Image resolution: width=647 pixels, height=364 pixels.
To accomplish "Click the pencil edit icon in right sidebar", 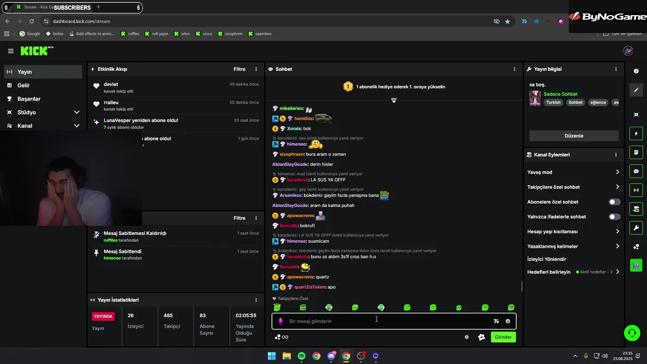I will coord(636,90).
